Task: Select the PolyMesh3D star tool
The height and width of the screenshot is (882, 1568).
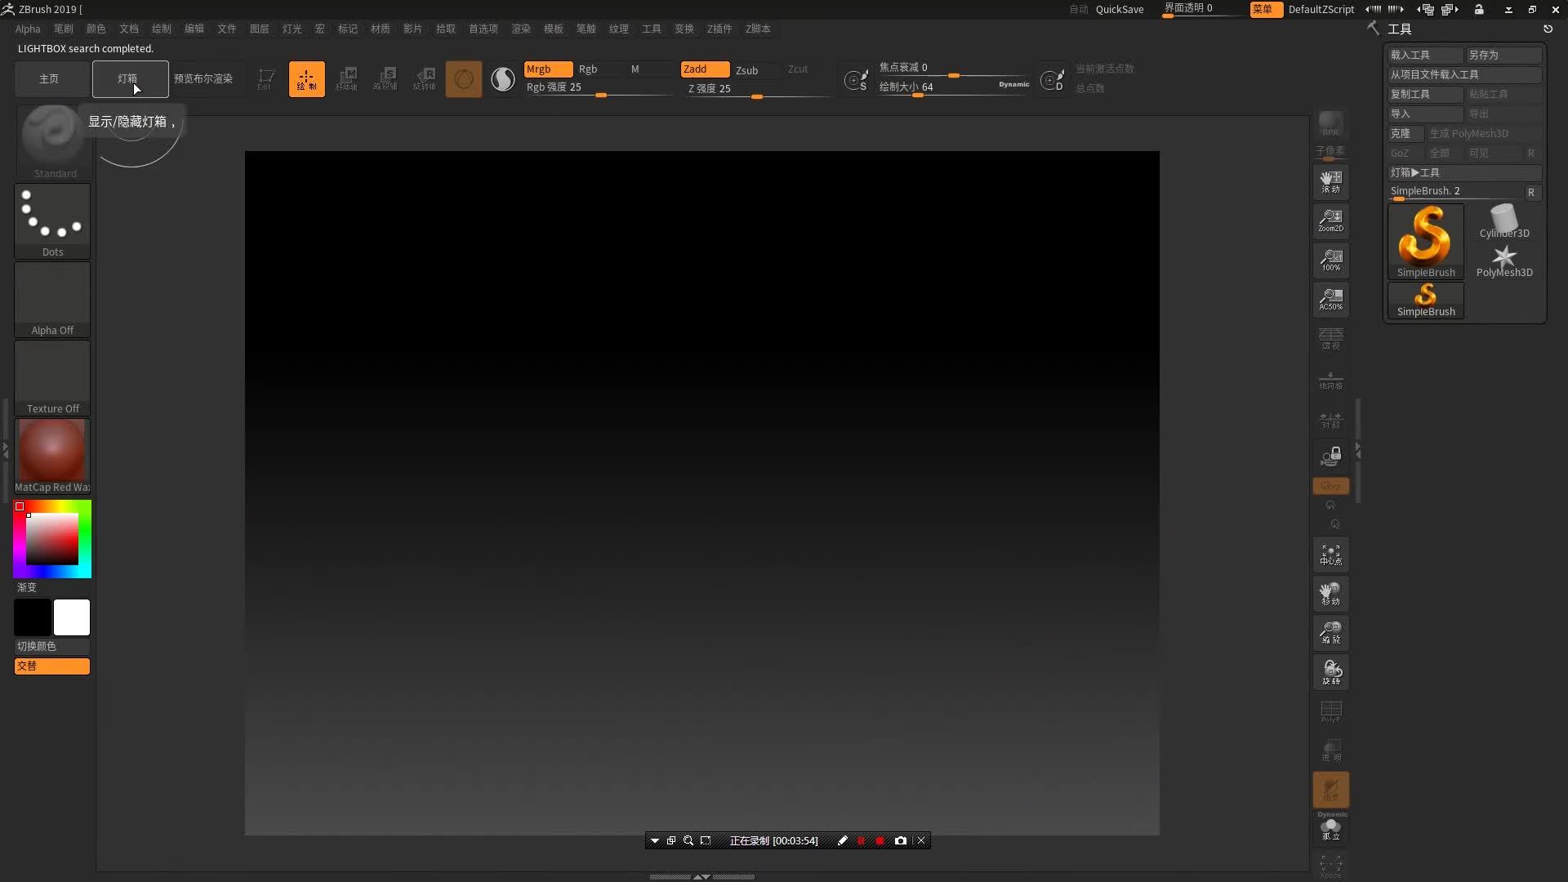Action: coord(1503,261)
